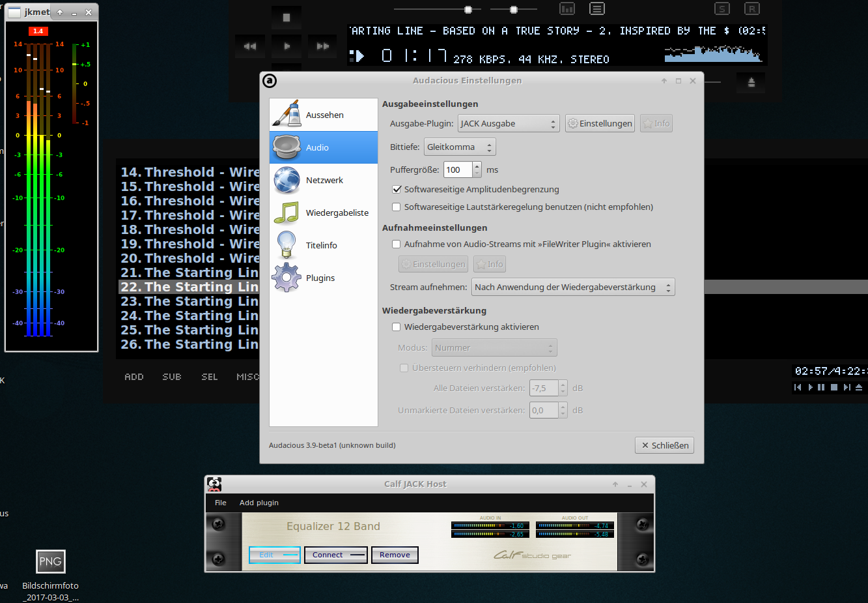Screen dimensions: 868x603
Task: Select playlist row 21. The Starting Line
Action: point(189,272)
